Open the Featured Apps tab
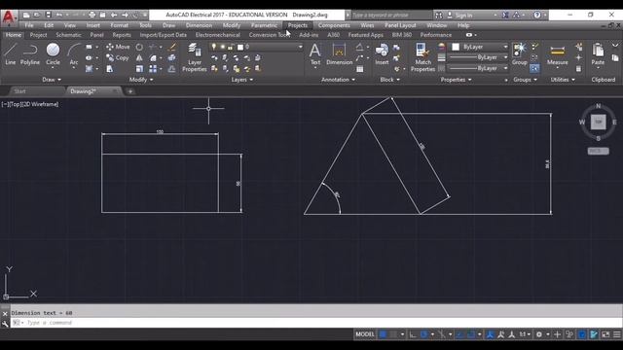The width and height of the screenshot is (623, 350). [x=366, y=35]
